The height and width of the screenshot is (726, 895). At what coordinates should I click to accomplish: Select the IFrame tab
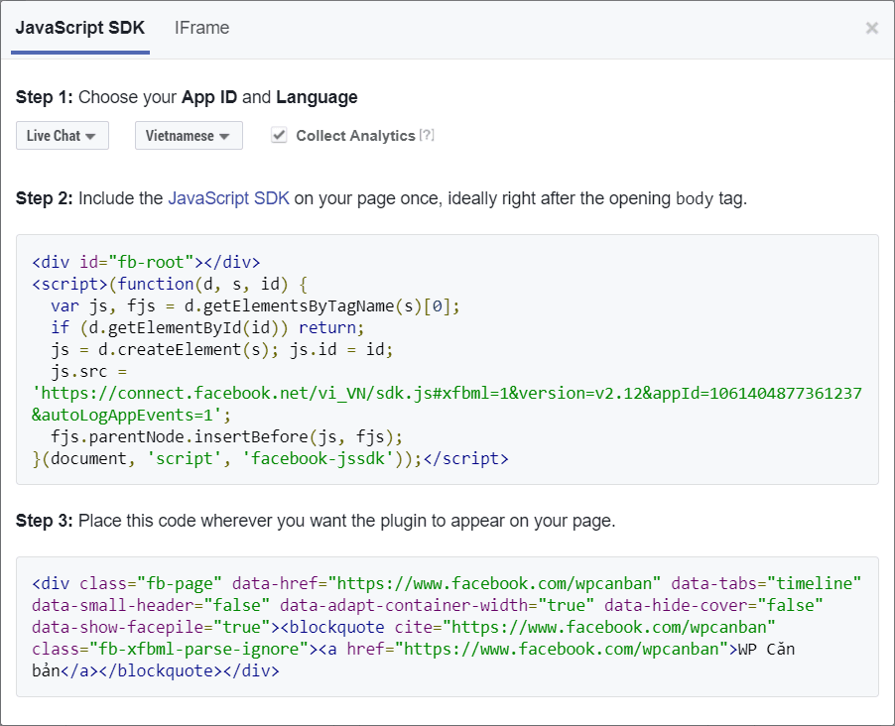pos(201,28)
